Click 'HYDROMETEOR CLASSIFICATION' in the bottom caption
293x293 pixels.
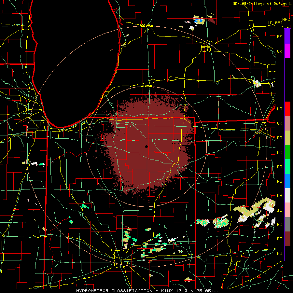[114, 291]
